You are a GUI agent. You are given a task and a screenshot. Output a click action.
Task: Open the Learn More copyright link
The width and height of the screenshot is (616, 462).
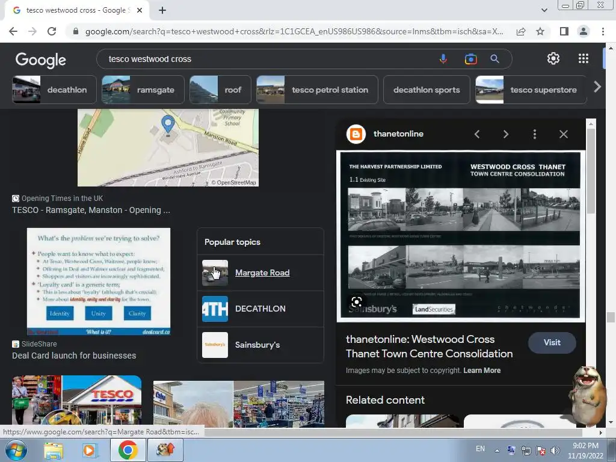[x=482, y=371]
